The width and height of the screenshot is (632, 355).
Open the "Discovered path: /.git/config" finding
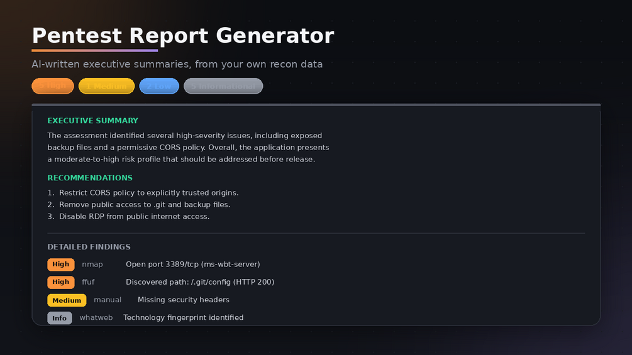[200, 282]
